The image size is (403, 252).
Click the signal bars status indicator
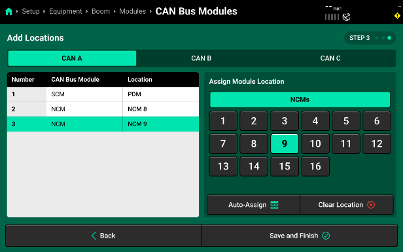(x=332, y=17)
